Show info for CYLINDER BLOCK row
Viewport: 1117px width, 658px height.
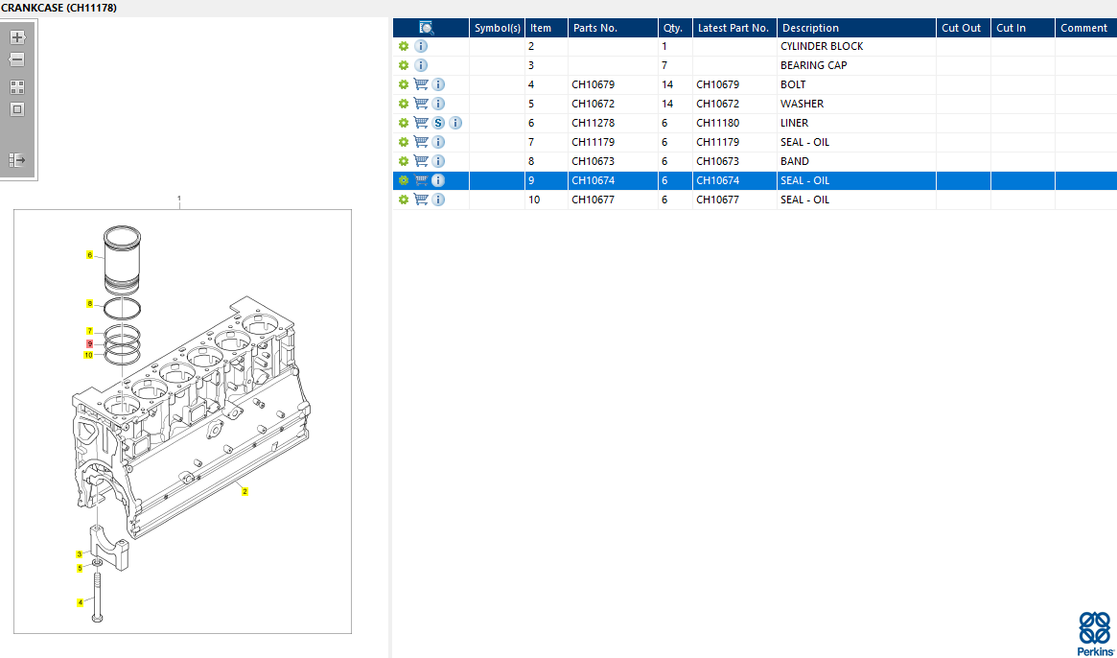421,46
